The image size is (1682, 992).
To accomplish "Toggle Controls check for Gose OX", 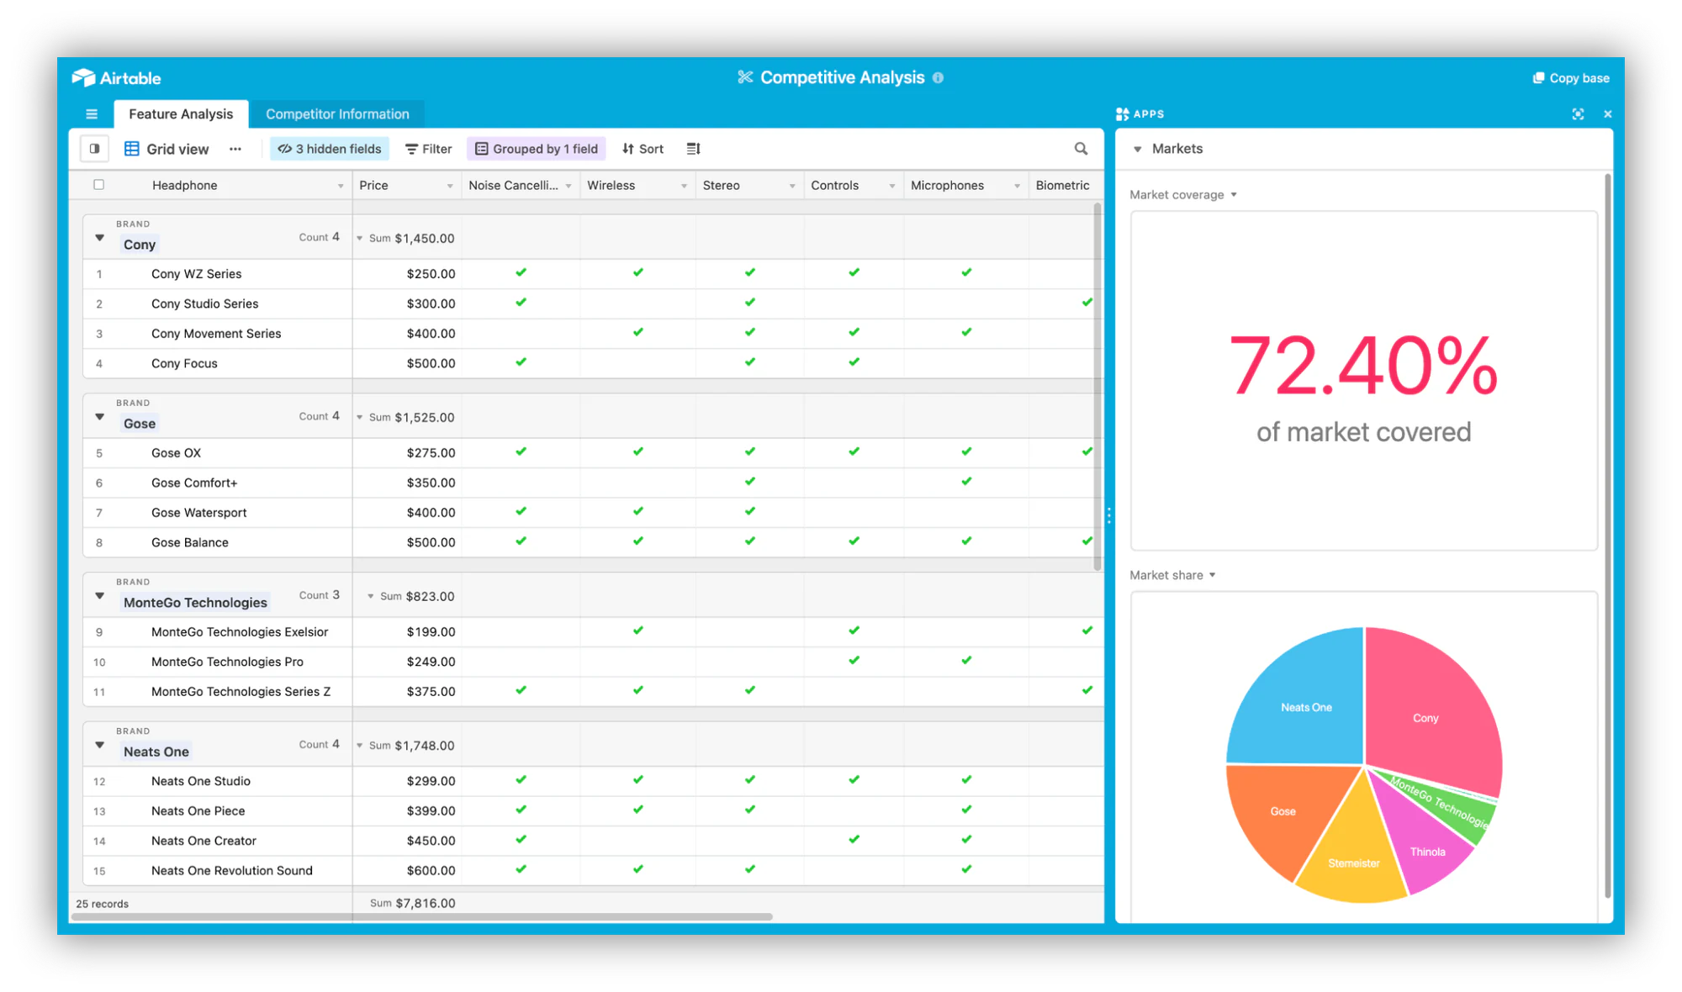I will (854, 451).
